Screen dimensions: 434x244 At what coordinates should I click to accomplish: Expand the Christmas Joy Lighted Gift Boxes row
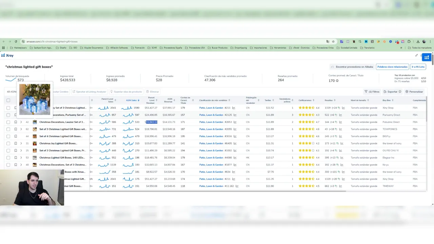pyautogui.click(x=21, y=143)
